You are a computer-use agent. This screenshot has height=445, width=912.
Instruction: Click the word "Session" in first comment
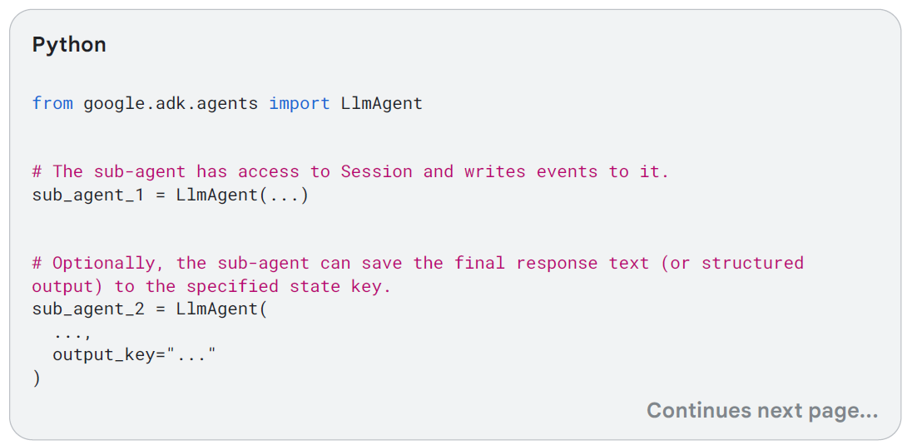[376, 172]
